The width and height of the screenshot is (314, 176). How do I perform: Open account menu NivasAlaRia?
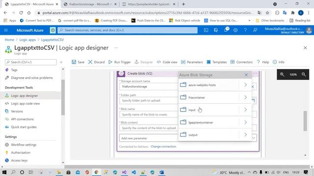click(288, 30)
